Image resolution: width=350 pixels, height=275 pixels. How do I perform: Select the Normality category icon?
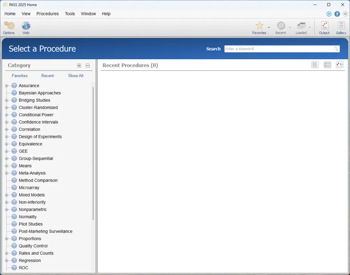(x=14, y=217)
